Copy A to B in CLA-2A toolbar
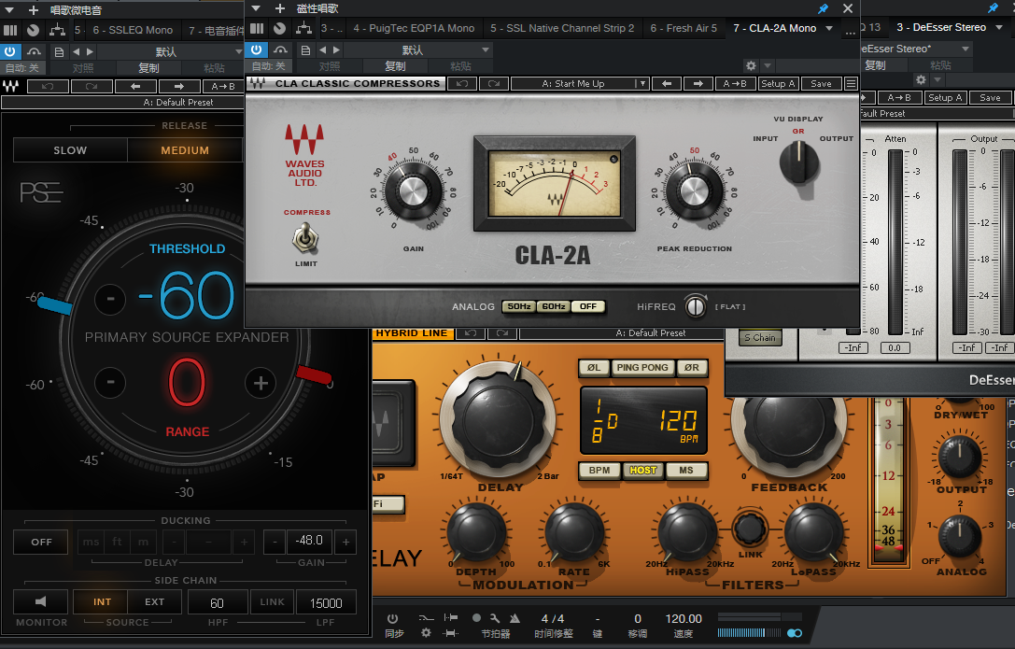This screenshot has height=649, width=1015. 735,83
